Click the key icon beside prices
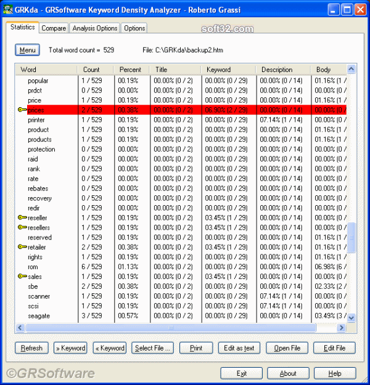370x385 pixels. click(x=22, y=110)
